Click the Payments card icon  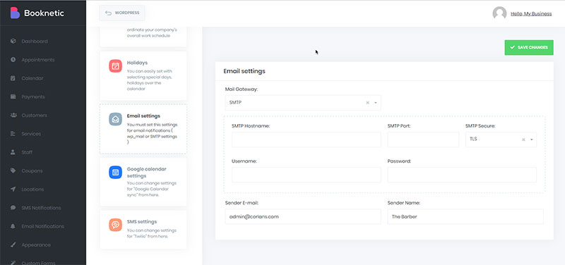coord(13,97)
